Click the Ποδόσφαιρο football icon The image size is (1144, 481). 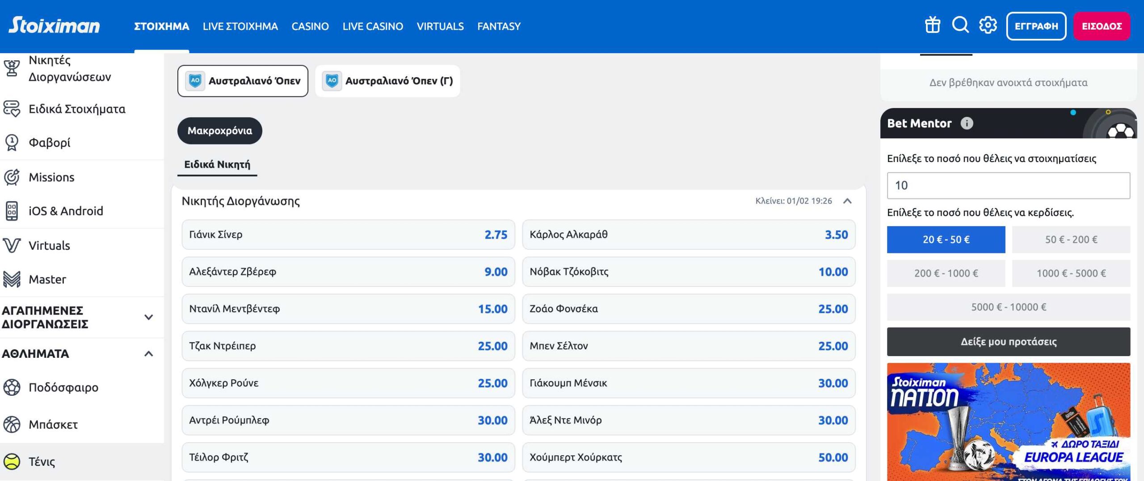coord(12,387)
